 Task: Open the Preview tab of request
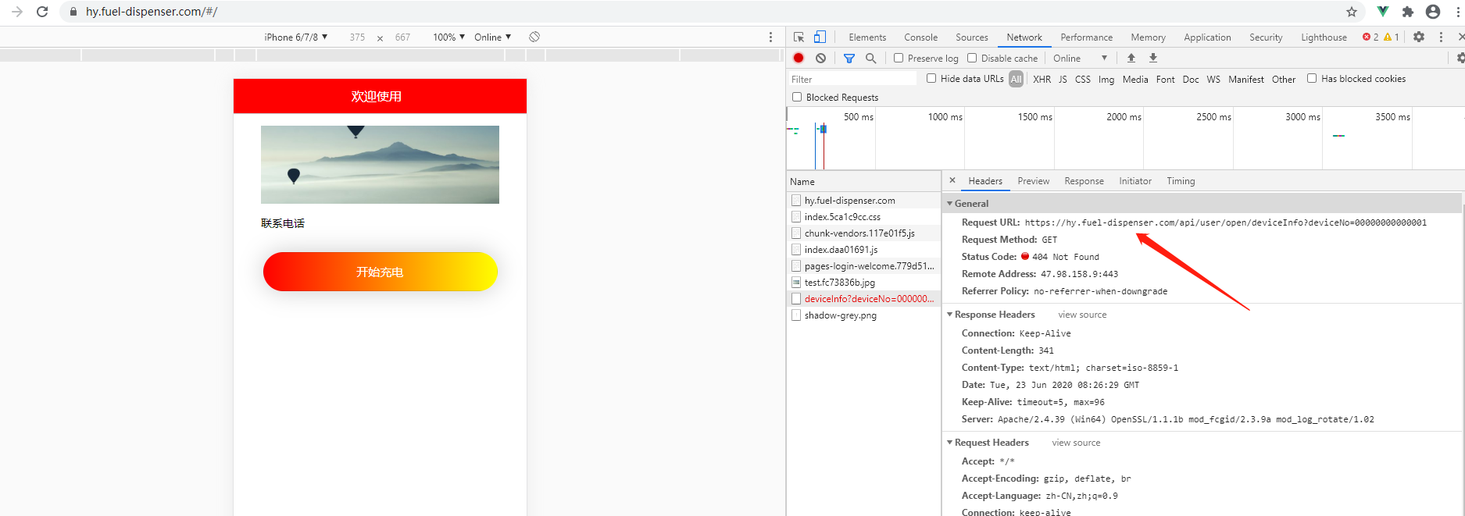pyautogui.click(x=1033, y=180)
